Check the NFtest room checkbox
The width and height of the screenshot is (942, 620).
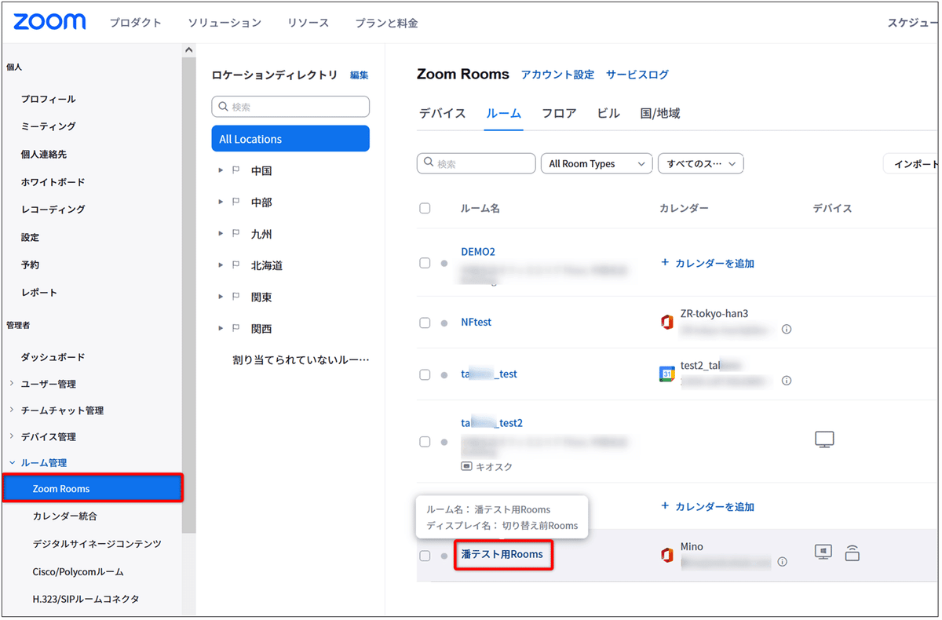(x=425, y=323)
